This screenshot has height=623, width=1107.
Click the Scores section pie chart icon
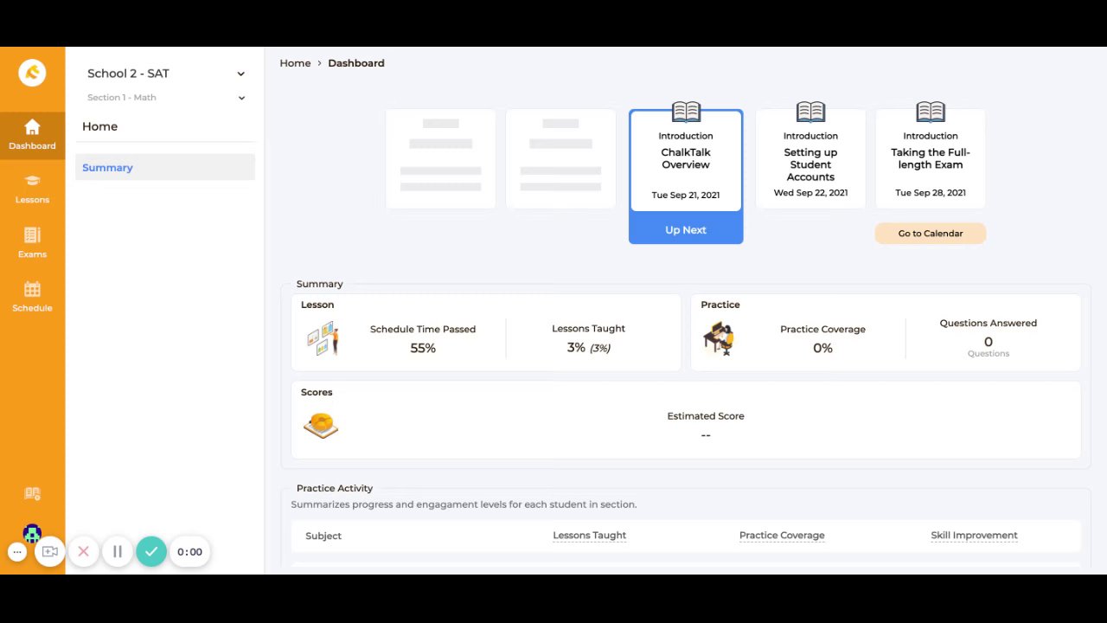pyautogui.click(x=321, y=425)
